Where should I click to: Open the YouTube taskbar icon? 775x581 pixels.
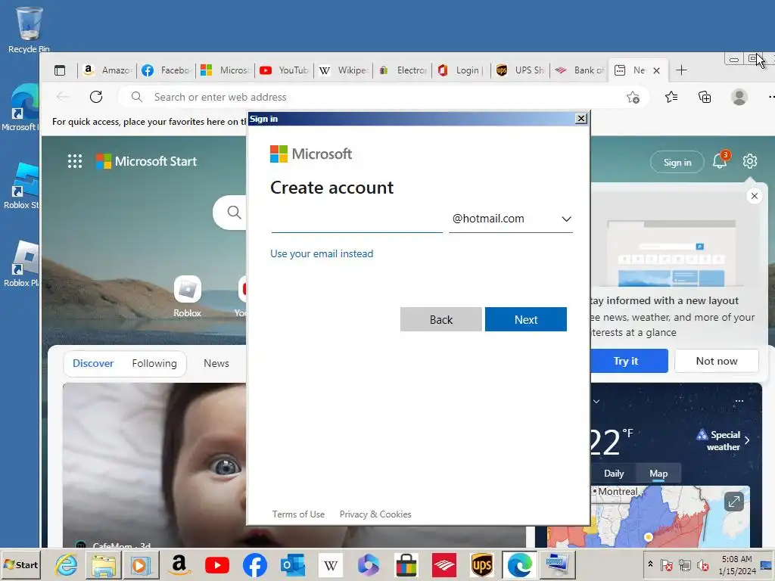217,564
